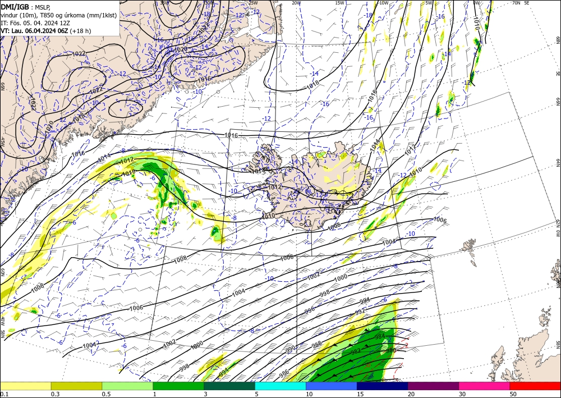
Task: Click the purple 20–30 legend swatch
Action: pyautogui.click(x=433, y=386)
